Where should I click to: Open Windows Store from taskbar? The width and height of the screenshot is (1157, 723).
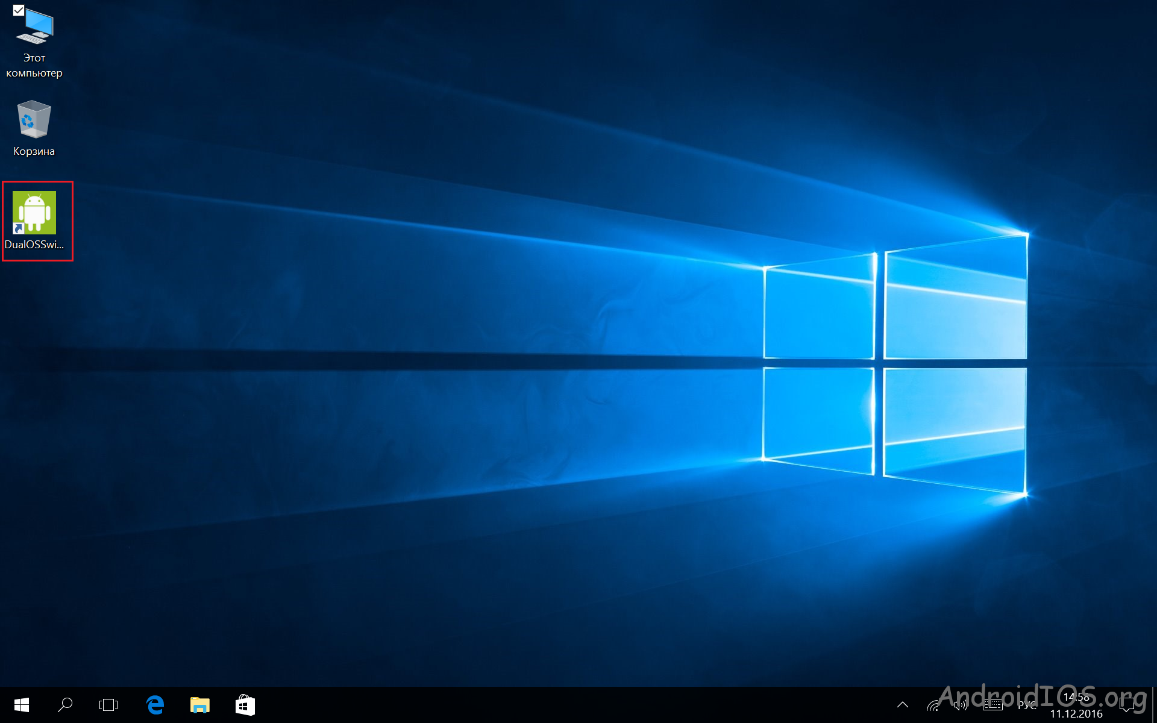pos(245,705)
